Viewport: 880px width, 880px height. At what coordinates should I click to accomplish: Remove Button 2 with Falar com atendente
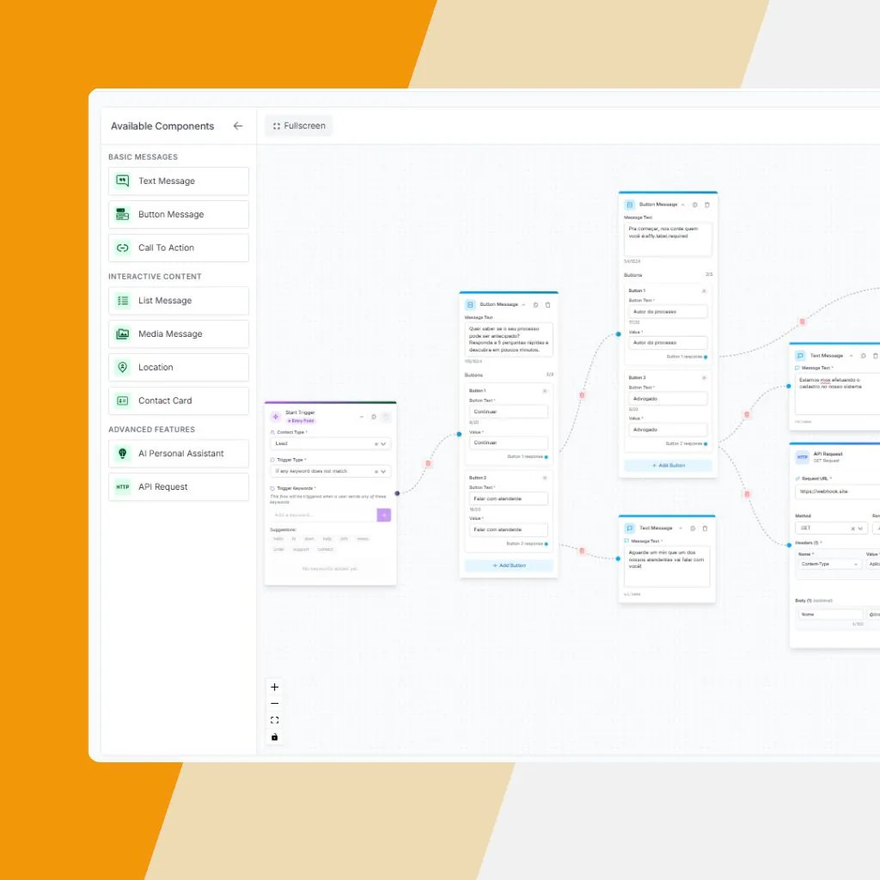pos(544,478)
